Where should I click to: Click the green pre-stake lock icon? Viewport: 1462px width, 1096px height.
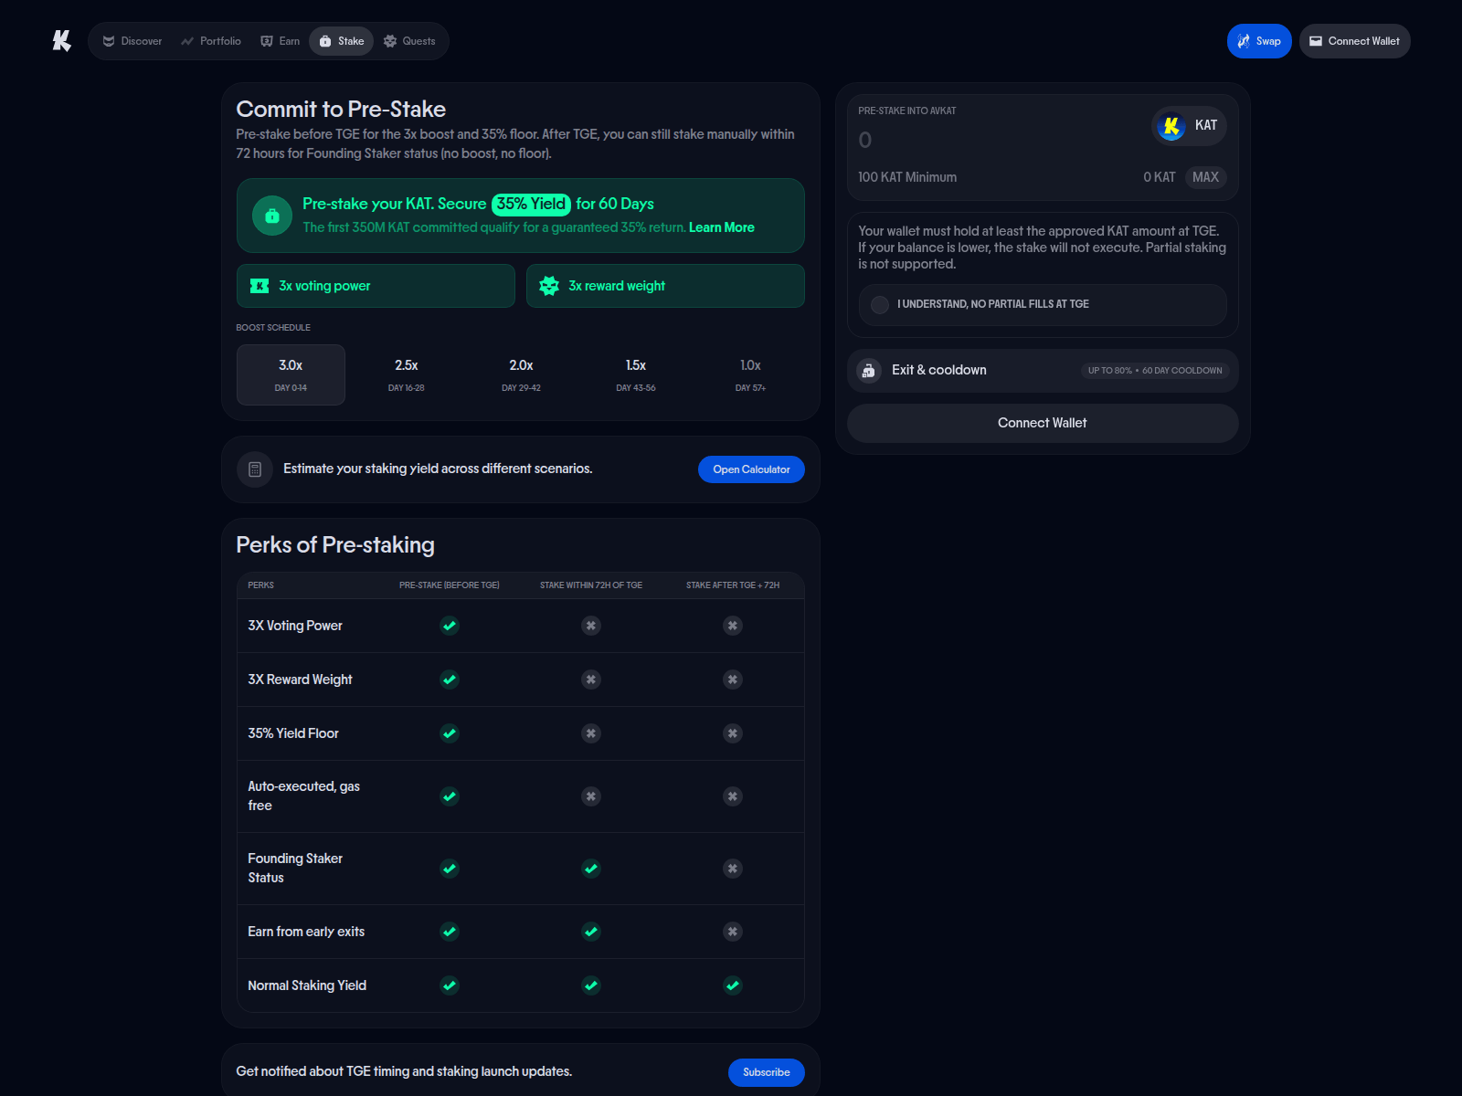(x=272, y=216)
